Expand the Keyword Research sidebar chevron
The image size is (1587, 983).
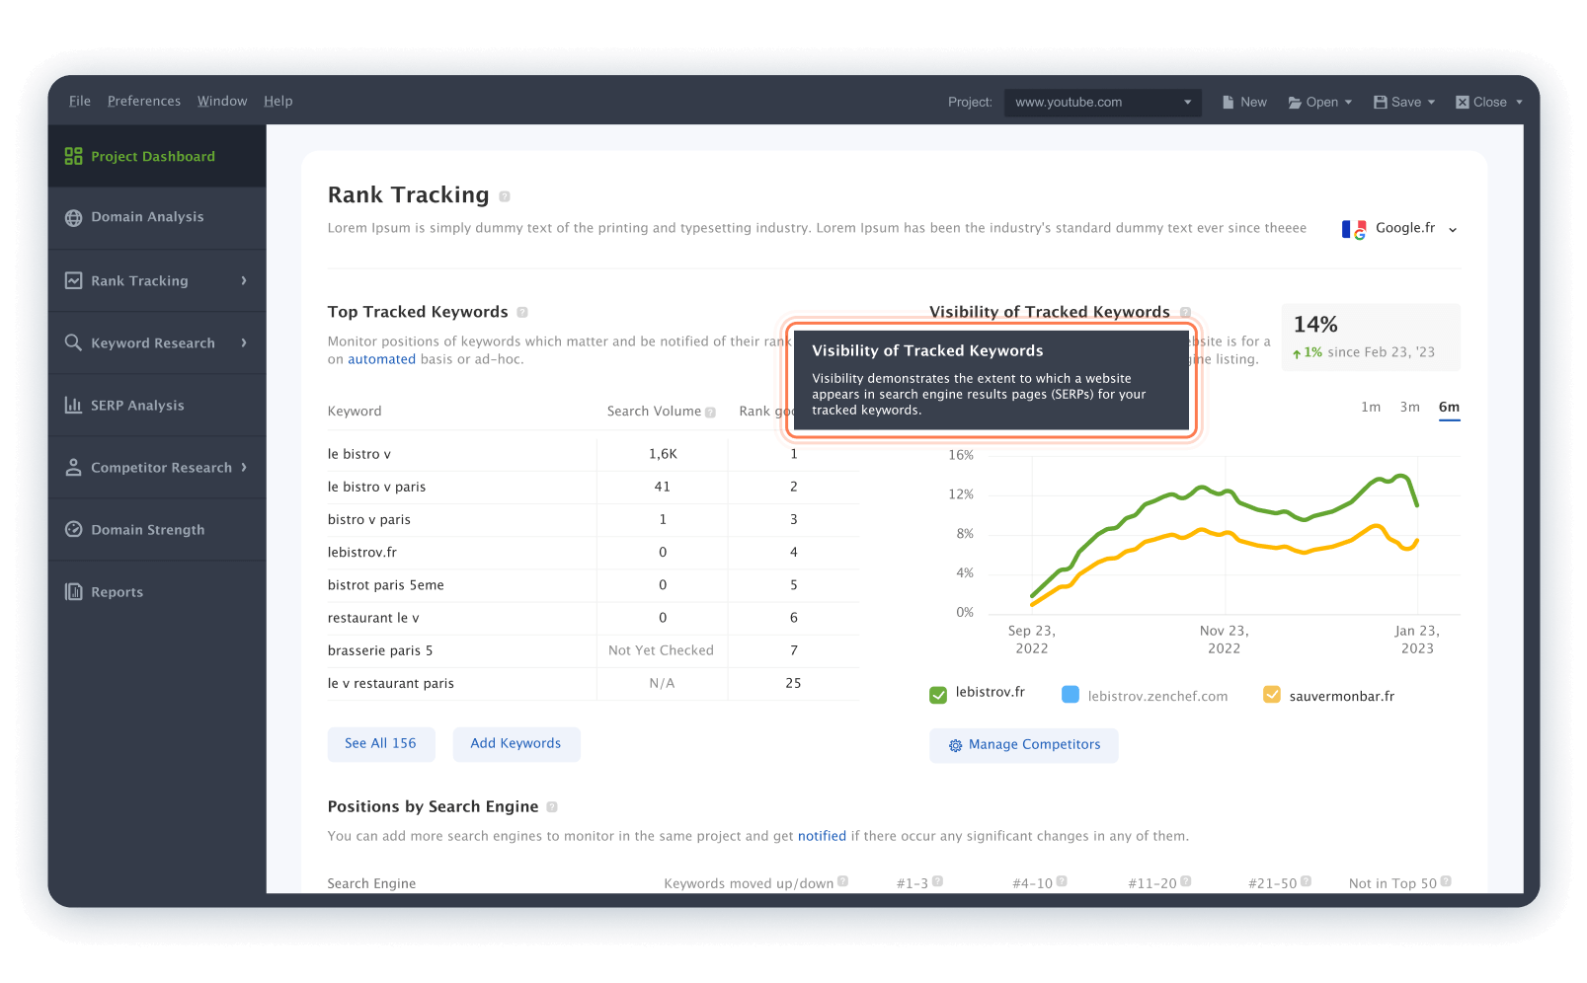[244, 342]
